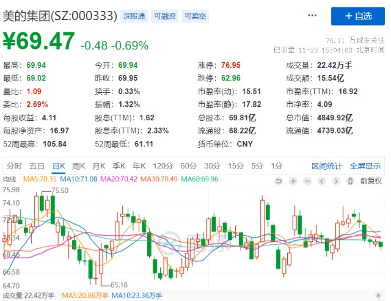Select the 周K chart tab
This screenshot has height=301, width=391.
[79, 166]
